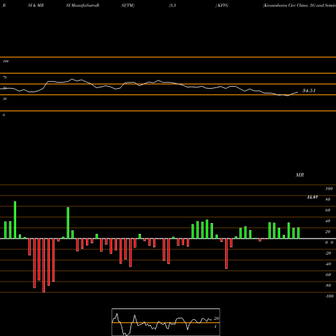Screen dimensions: 336x336
Task: Click the '50' level label on RSI chart
Action: pos(5,88)
